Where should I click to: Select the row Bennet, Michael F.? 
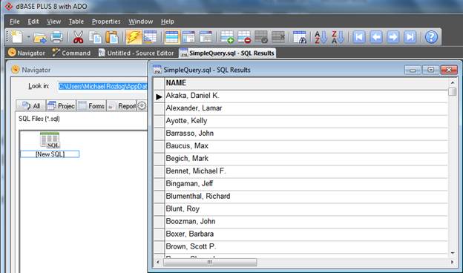[306, 171]
